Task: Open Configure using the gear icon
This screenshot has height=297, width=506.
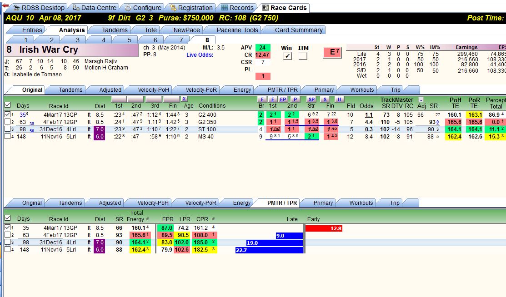Action: pos(128,8)
